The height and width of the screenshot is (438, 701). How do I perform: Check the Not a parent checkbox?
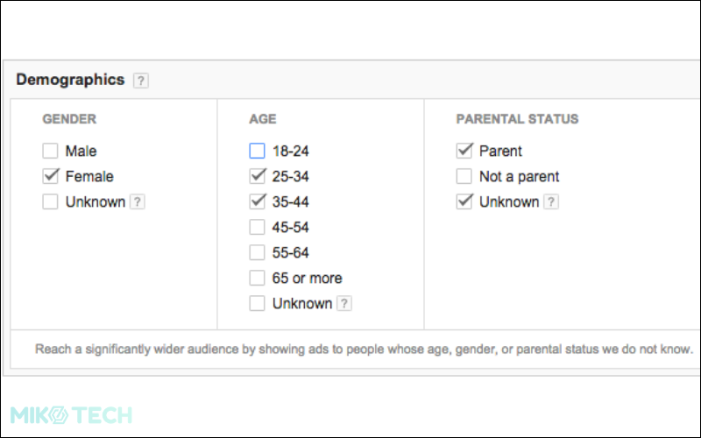(x=464, y=176)
